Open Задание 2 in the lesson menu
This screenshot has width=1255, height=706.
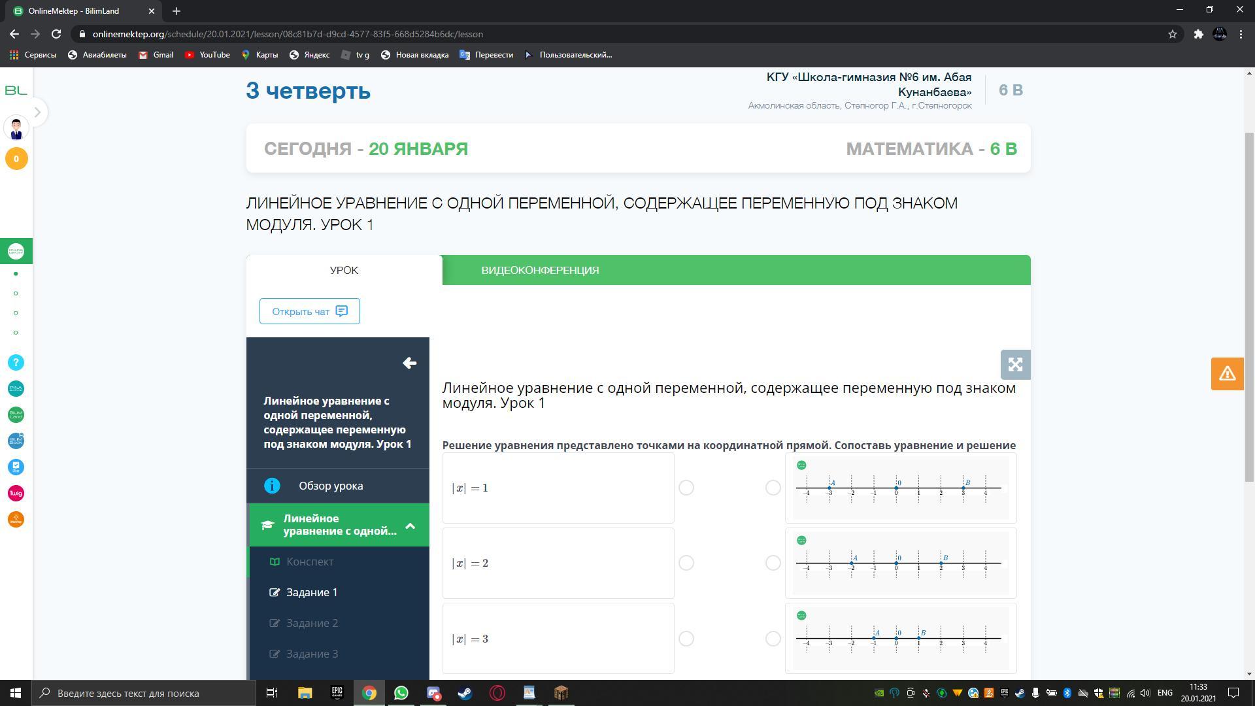(312, 623)
